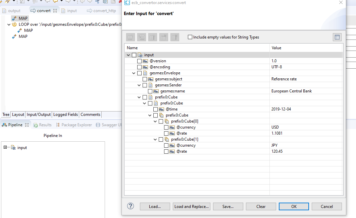Screen dimensions: 356x218
Task: Click the input document icon in Pipeline In
Action: coord(13,148)
